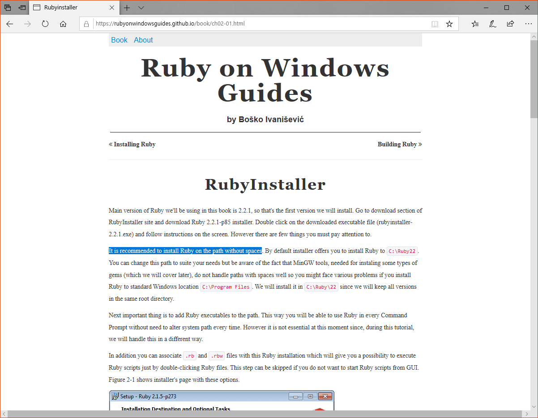Maximize the Edge browser window
The width and height of the screenshot is (538, 418).
click(507, 8)
